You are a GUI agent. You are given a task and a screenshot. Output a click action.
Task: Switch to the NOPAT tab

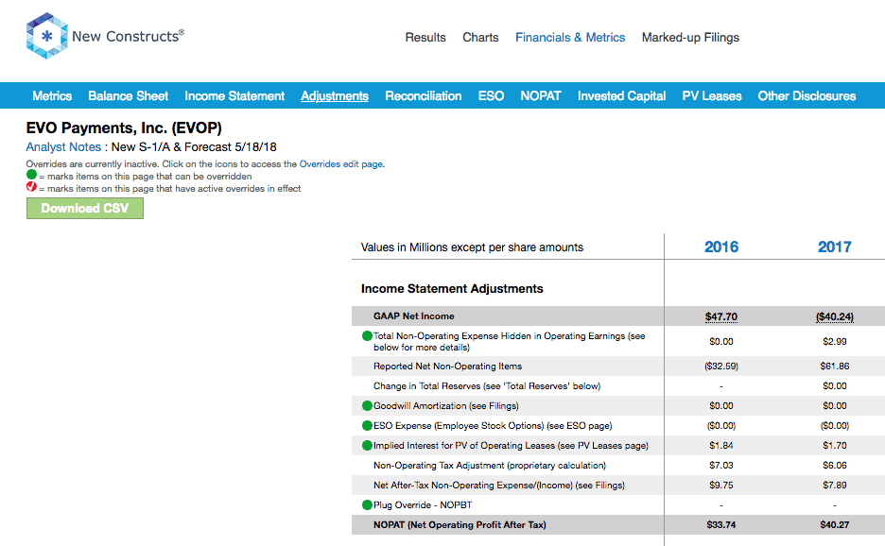541,96
